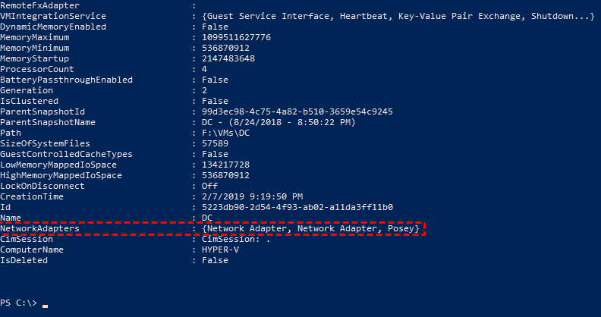Image resolution: width=601 pixels, height=317 pixels.
Task: Click the ProcessorCount value 4
Action: pyautogui.click(x=204, y=69)
